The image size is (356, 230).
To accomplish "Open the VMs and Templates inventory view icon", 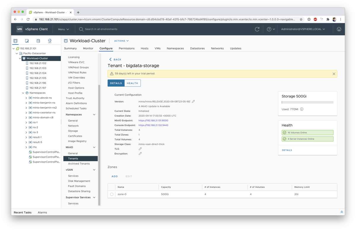I will (x=27, y=41).
